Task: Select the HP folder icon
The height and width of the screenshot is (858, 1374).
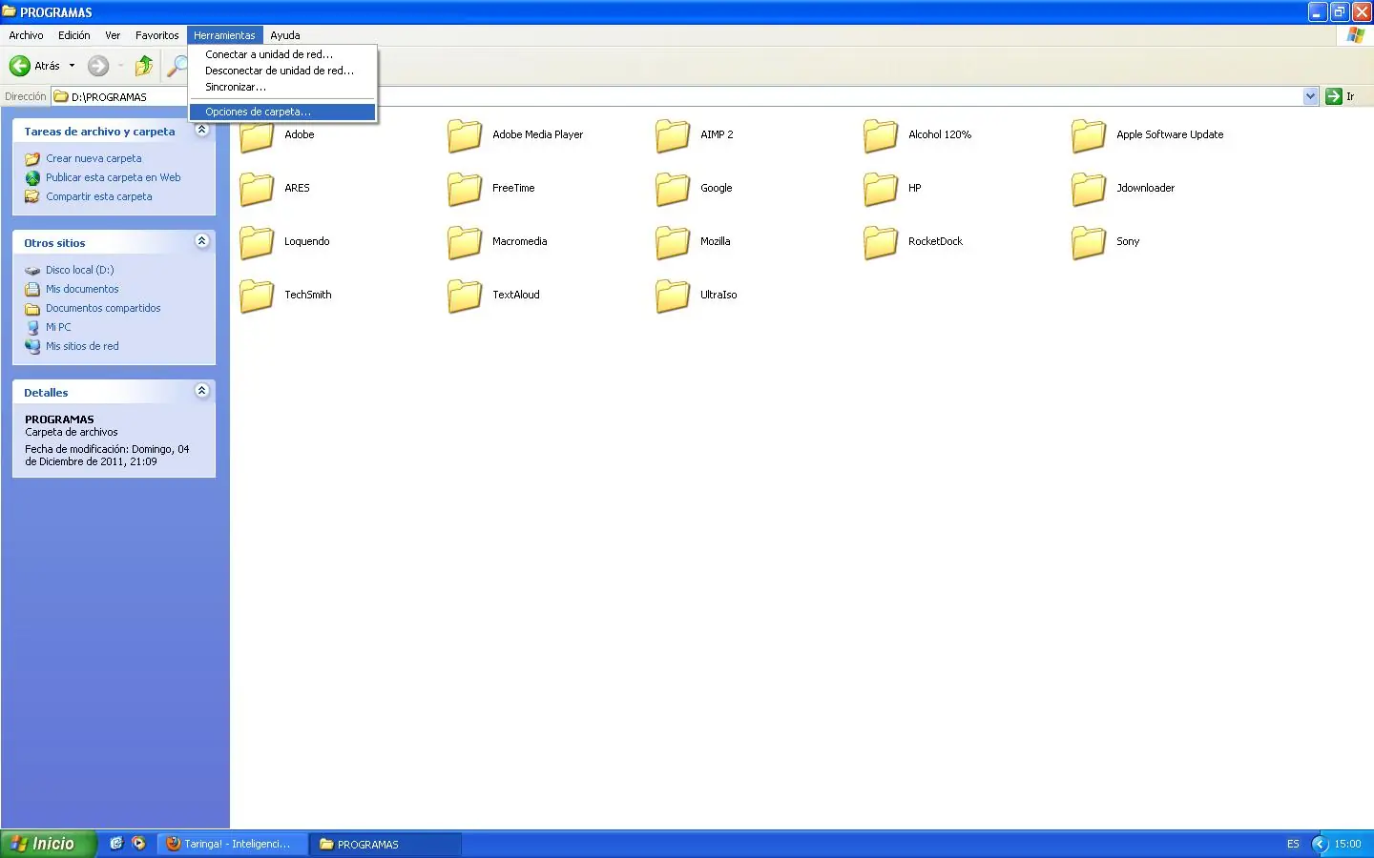Action: click(x=881, y=189)
